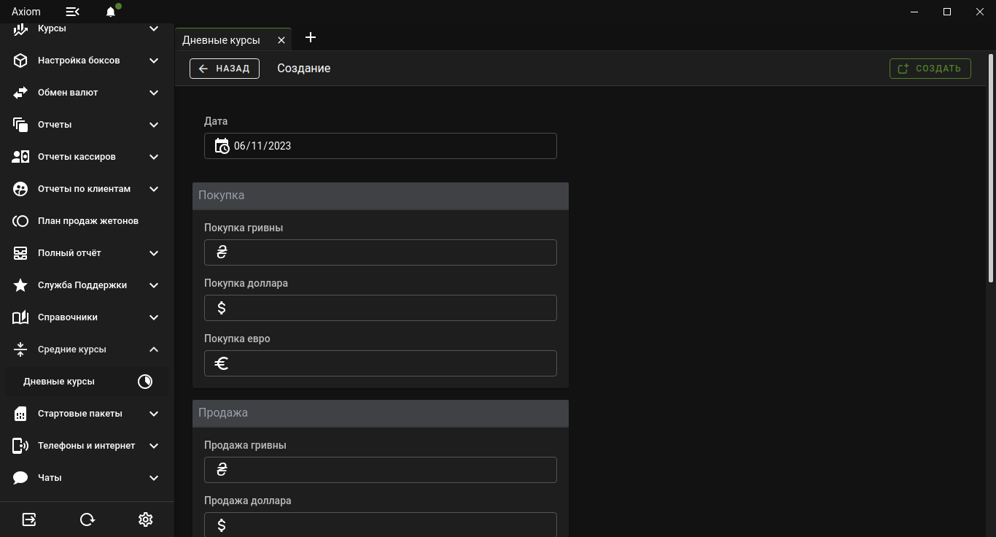Click the vertical scrollbar thumb
This screenshot has width=996, height=537.
[x=990, y=168]
